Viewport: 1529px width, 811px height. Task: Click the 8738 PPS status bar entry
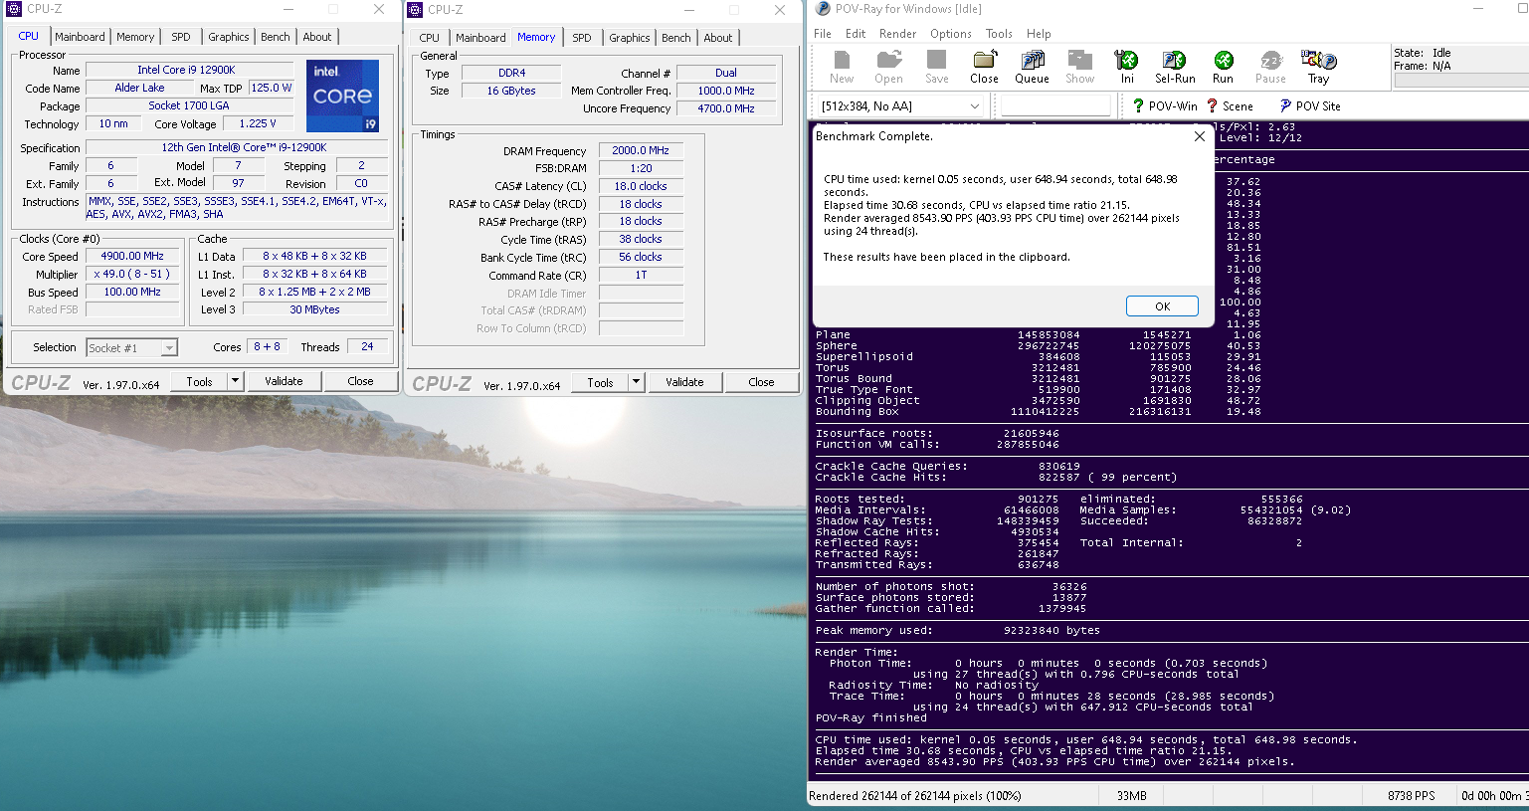coord(1411,796)
